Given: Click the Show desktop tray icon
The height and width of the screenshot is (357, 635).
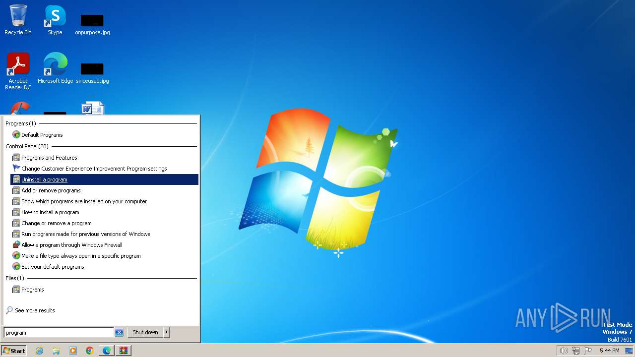Looking at the screenshot, I should pyautogui.click(x=629, y=351).
